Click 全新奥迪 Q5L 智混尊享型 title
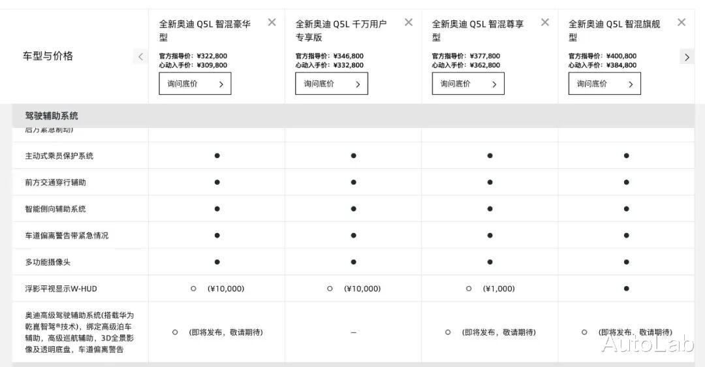The width and height of the screenshot is (705, 367). point(477,30)
